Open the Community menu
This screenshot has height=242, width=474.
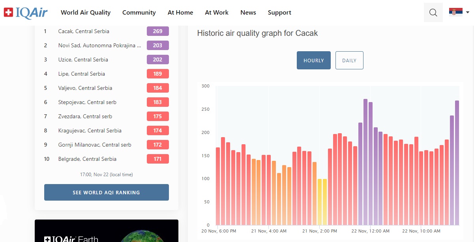139,13
